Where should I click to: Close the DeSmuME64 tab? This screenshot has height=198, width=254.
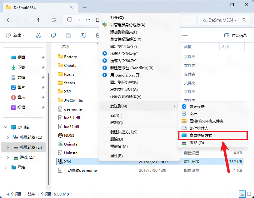point(71,7)
